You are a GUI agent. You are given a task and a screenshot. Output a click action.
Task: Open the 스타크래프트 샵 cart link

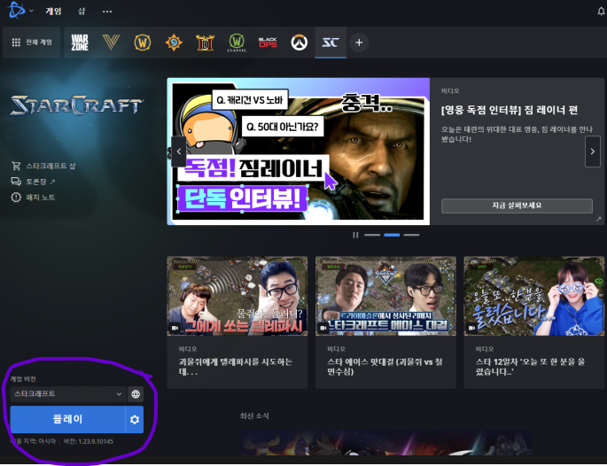(43, 166)
